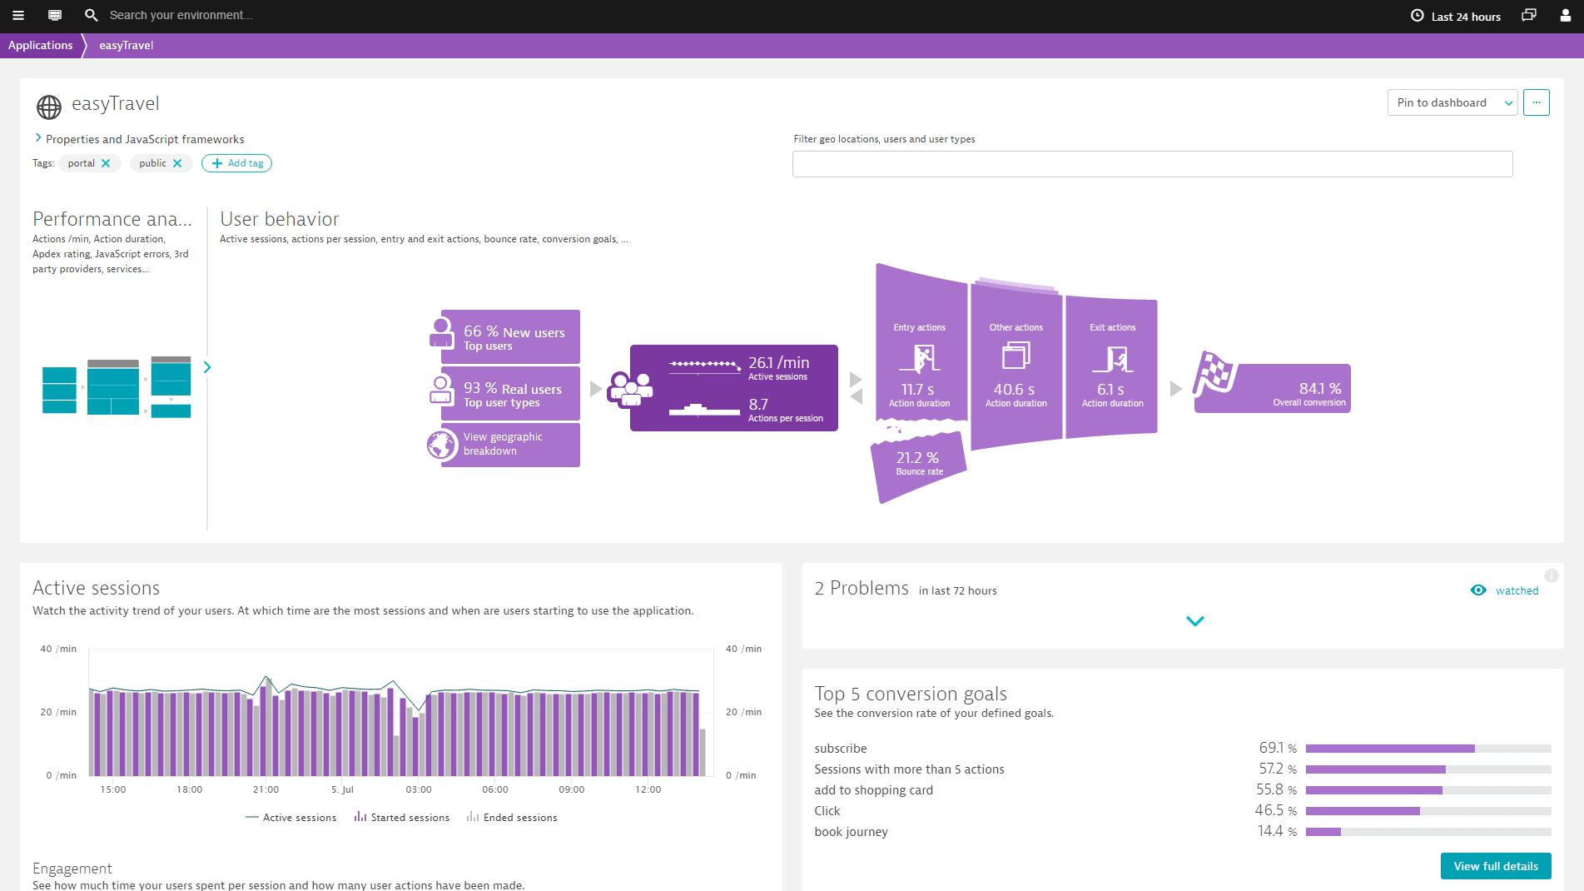Click the search magnifier icon
Screen dimensions: 1584x891
(91, 15)
